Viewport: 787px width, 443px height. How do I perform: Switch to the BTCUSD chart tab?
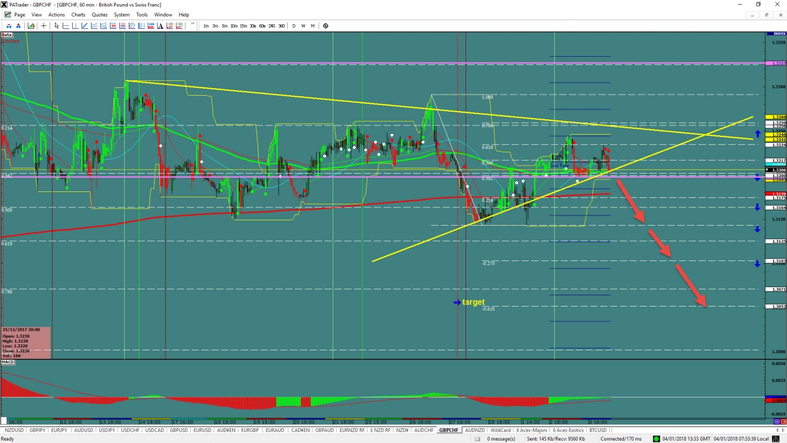coord(597,430)
